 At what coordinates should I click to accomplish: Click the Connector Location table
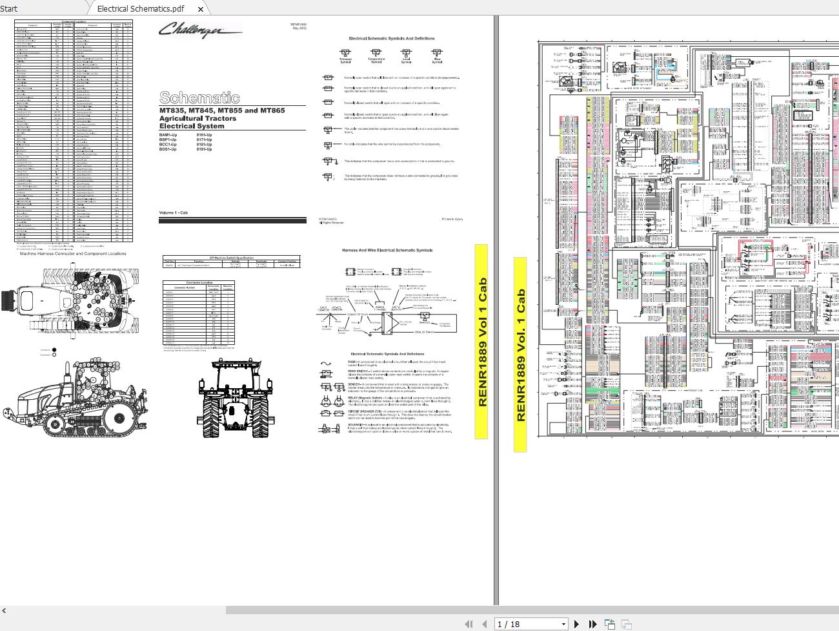click(199, 313)
